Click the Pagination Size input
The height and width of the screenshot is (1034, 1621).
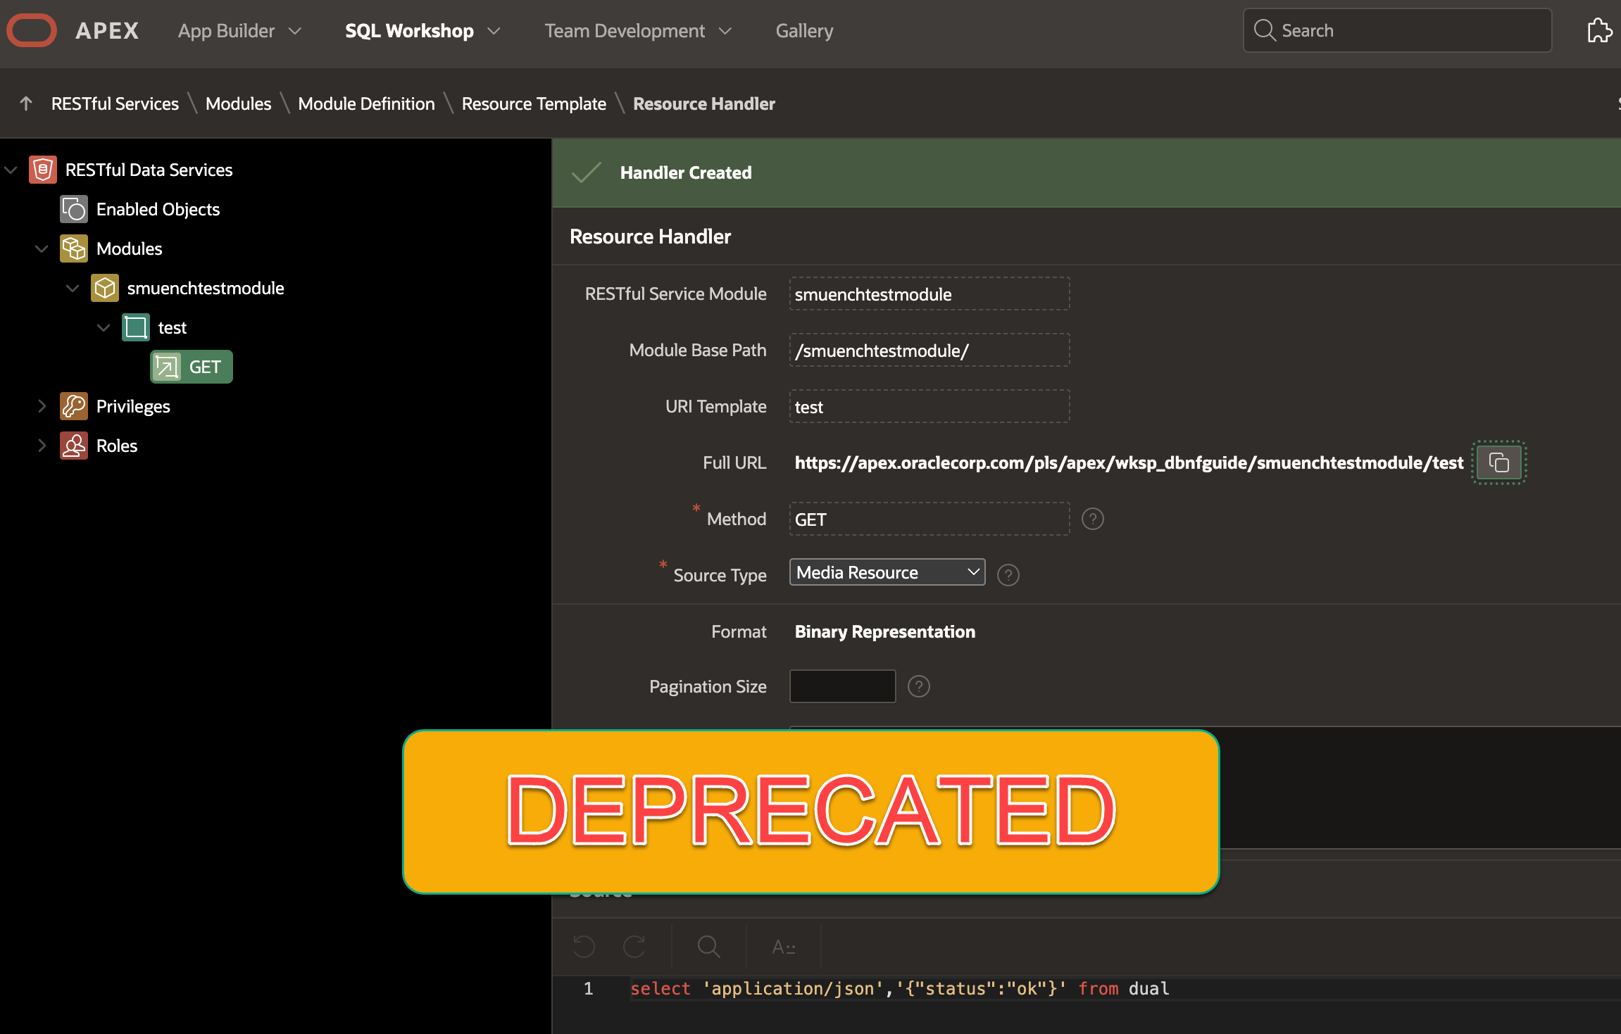coord(842,686)
